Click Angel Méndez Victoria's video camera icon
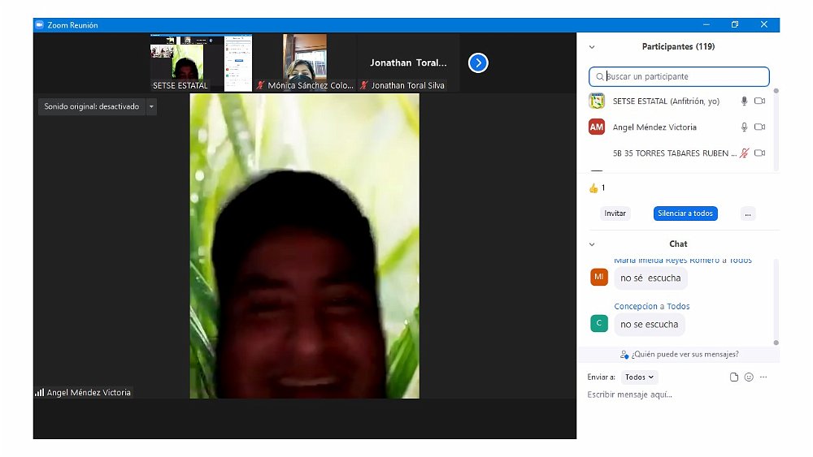The image size is (813, 457). [760, 127]
